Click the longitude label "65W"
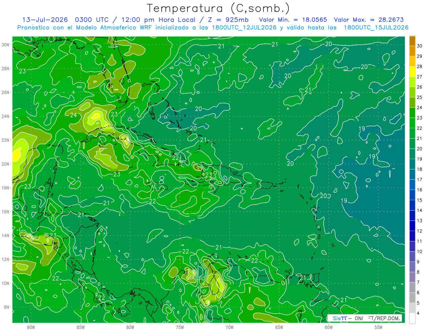 [279, 327]
